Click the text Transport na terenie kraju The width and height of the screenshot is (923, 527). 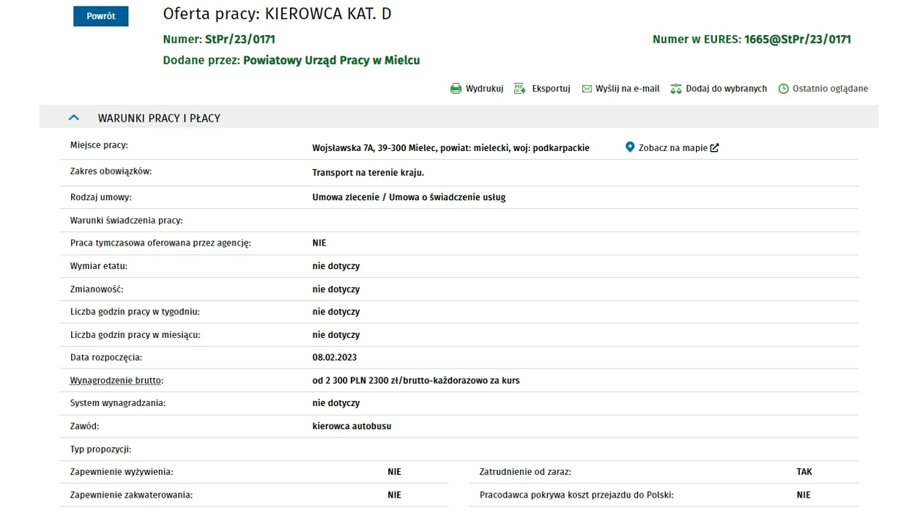[368, 173]
